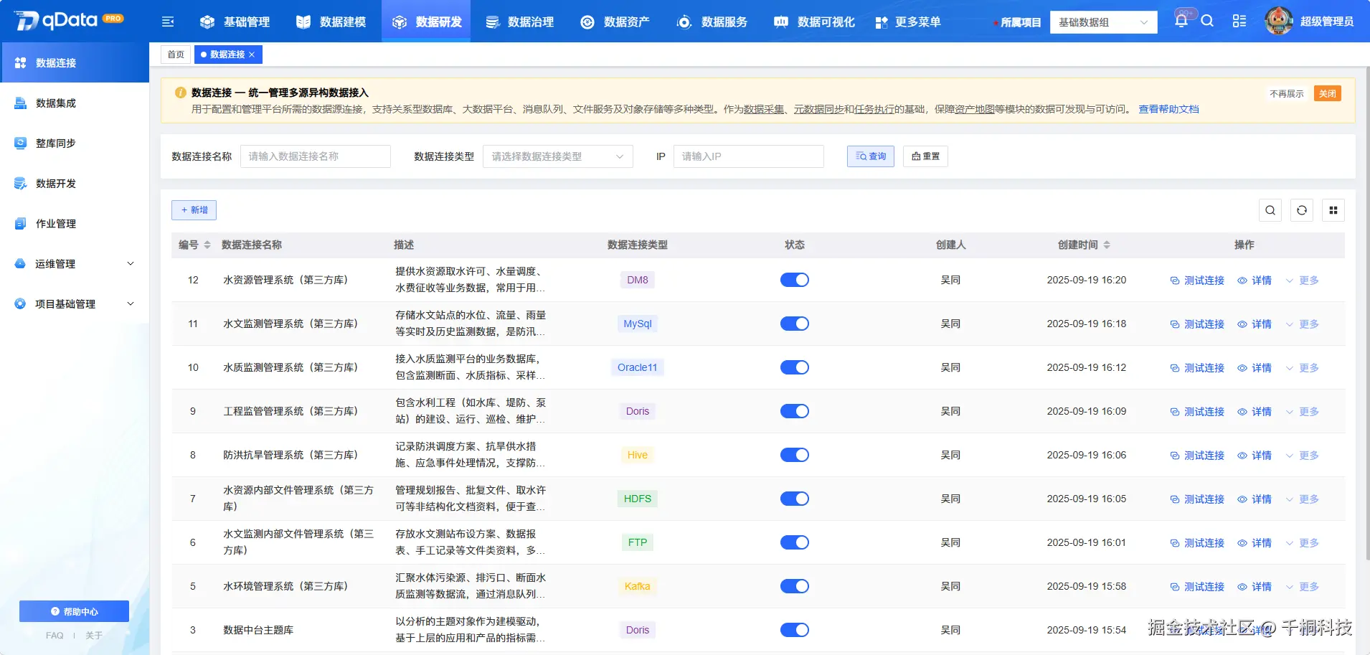Open 数据集成 in the sidebar
The height and width of the screenshot is (655, 1370).
tap(75, 103)
